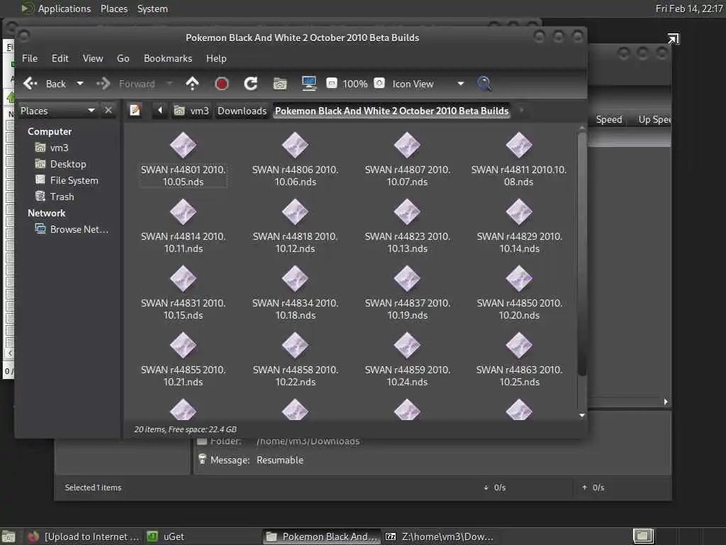726x545 pixels.
Task: Stop loading with the red Stop icon
Action: [222, 84]
